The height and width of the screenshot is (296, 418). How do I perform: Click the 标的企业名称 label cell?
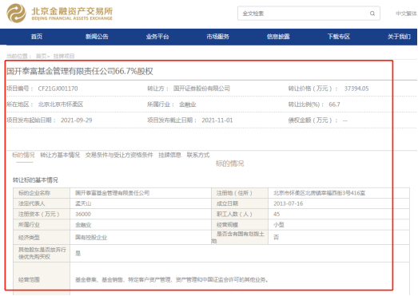tap(42, 193)
